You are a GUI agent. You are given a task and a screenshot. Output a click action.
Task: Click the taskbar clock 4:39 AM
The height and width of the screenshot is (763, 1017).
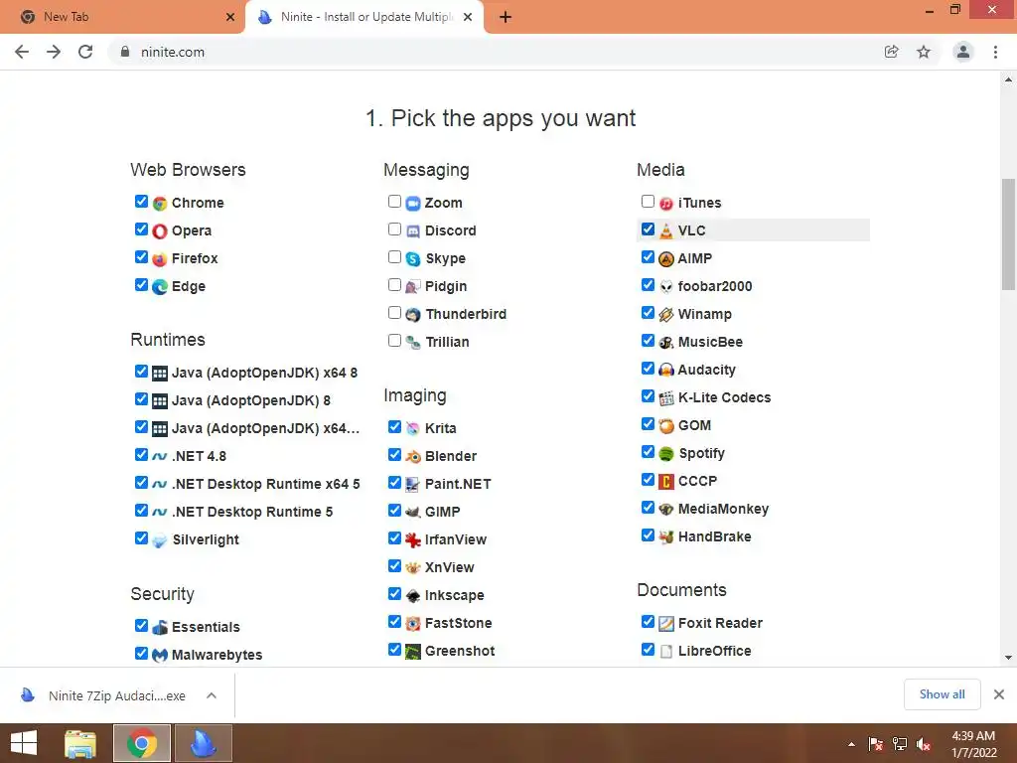click(x=973, y=736)
